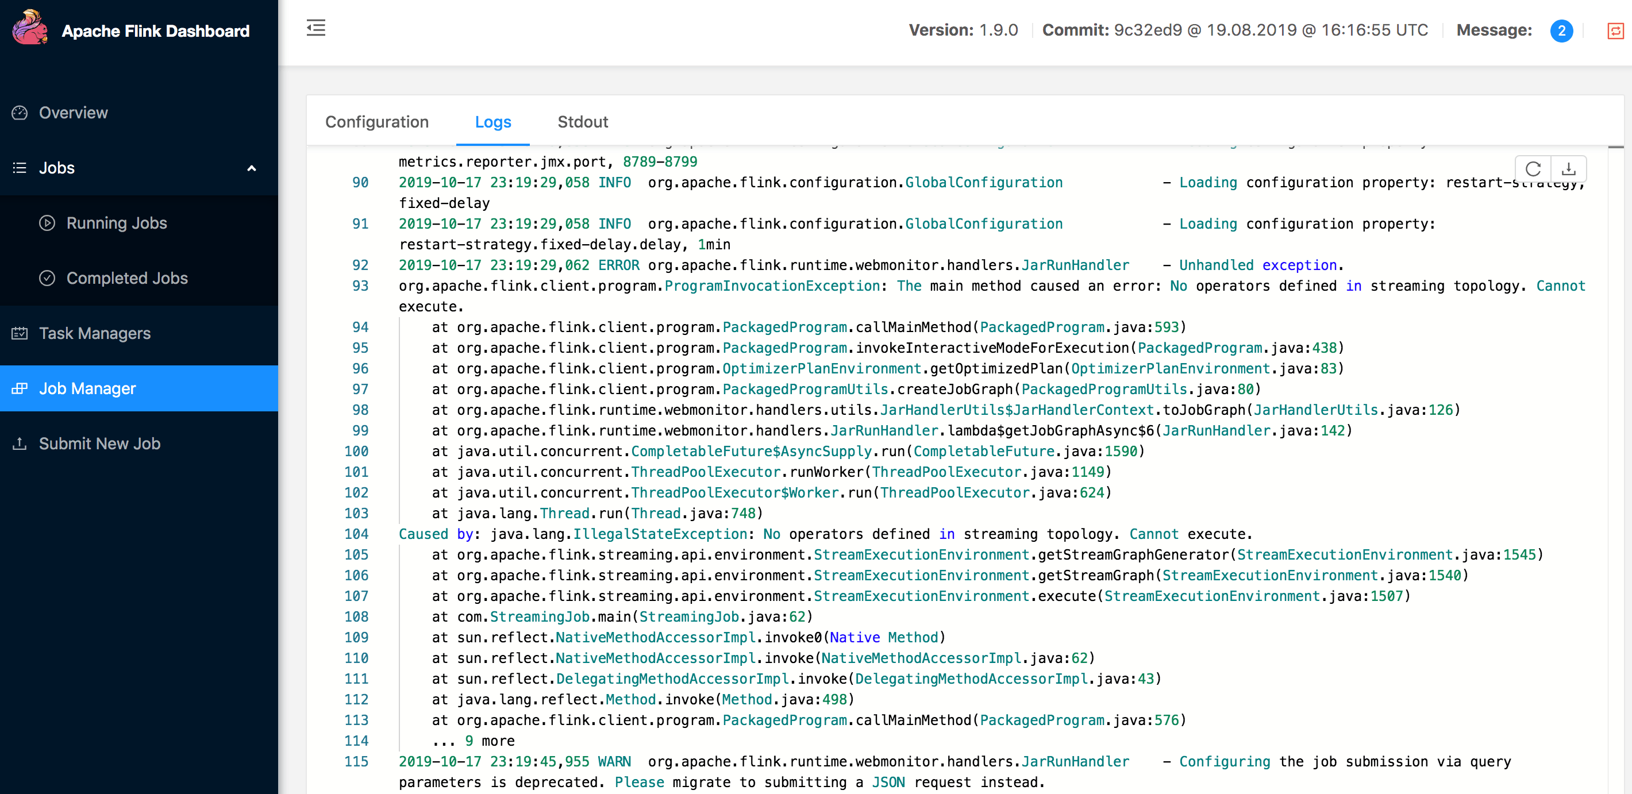Download the log file using download icon
The height and width of the screenshot is (794, 1632).
pos(1569,169)
